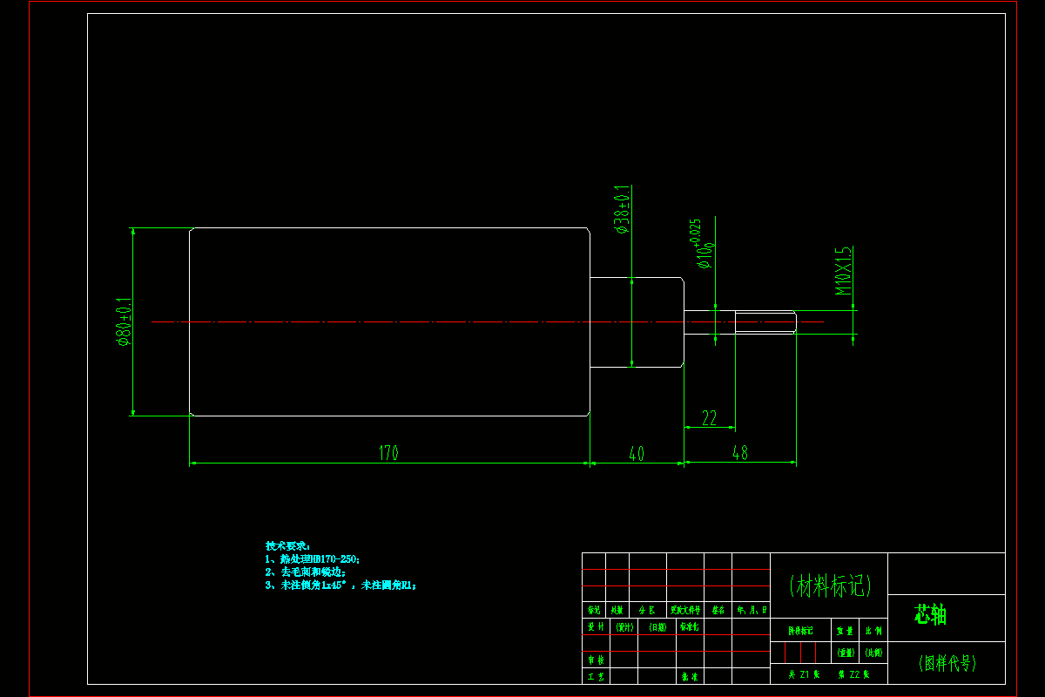This screenshot has height=697, width=1045.
Task: Select the 批准 label in title block
Action: 690,676
